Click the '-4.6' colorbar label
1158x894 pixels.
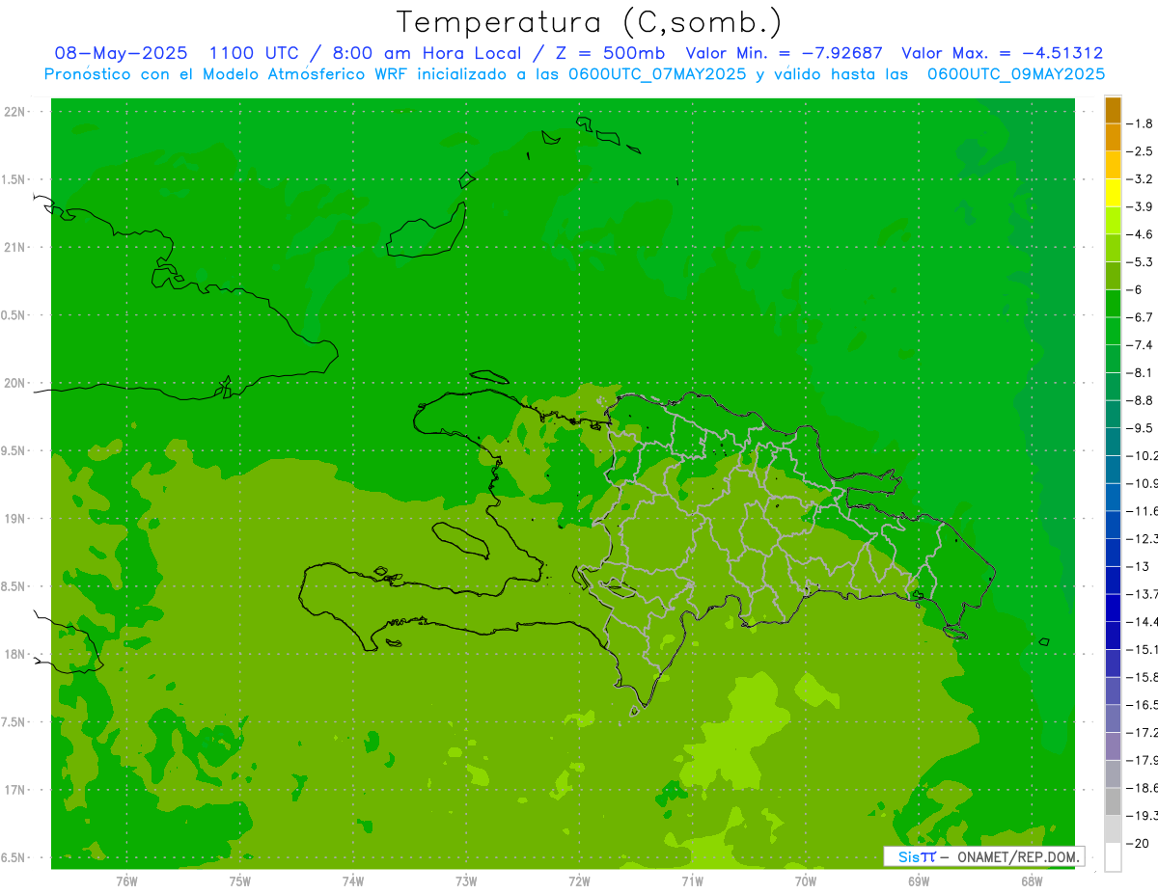[x=1141, y=234]
